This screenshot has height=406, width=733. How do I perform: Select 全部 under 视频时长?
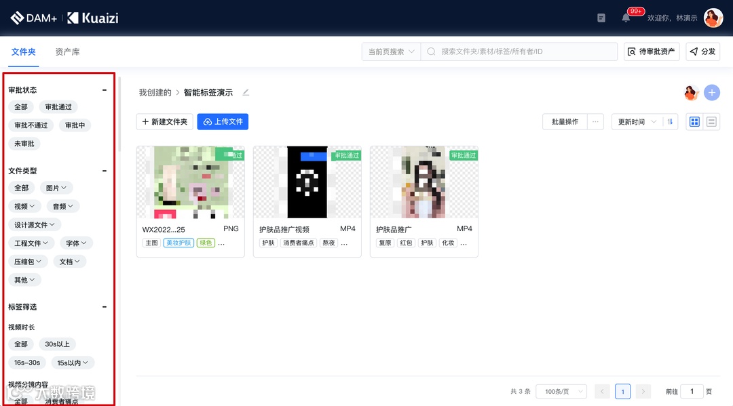[x=20, y=344]
